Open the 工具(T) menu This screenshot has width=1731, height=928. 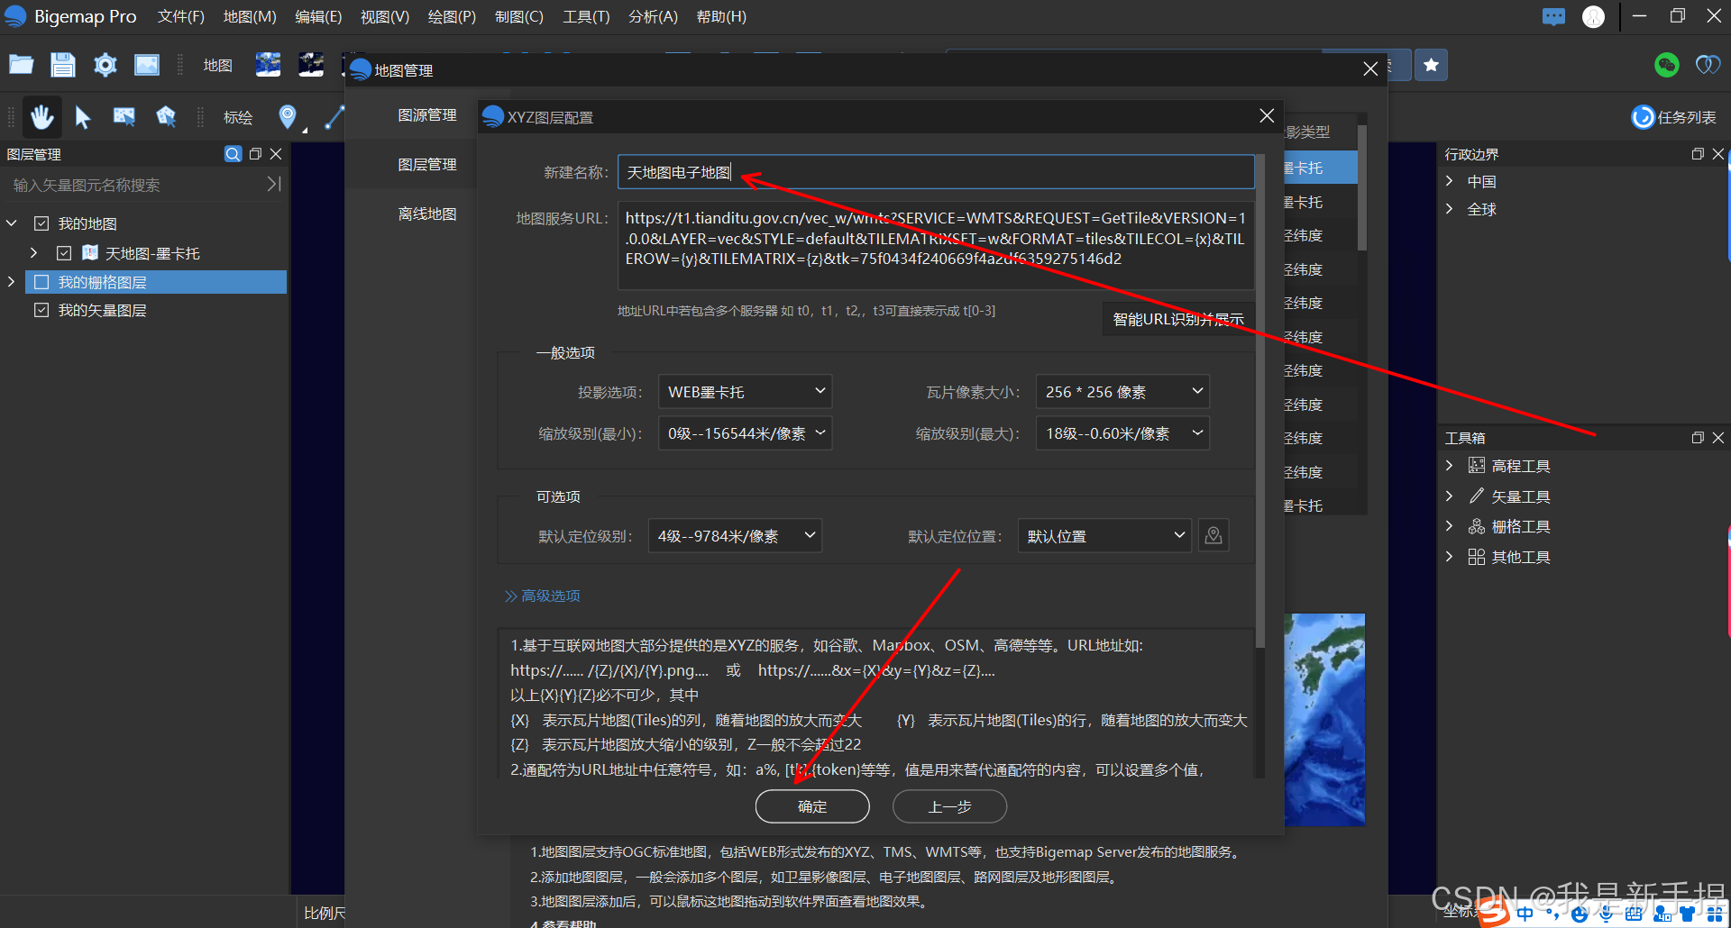click(x=586, y=17)
